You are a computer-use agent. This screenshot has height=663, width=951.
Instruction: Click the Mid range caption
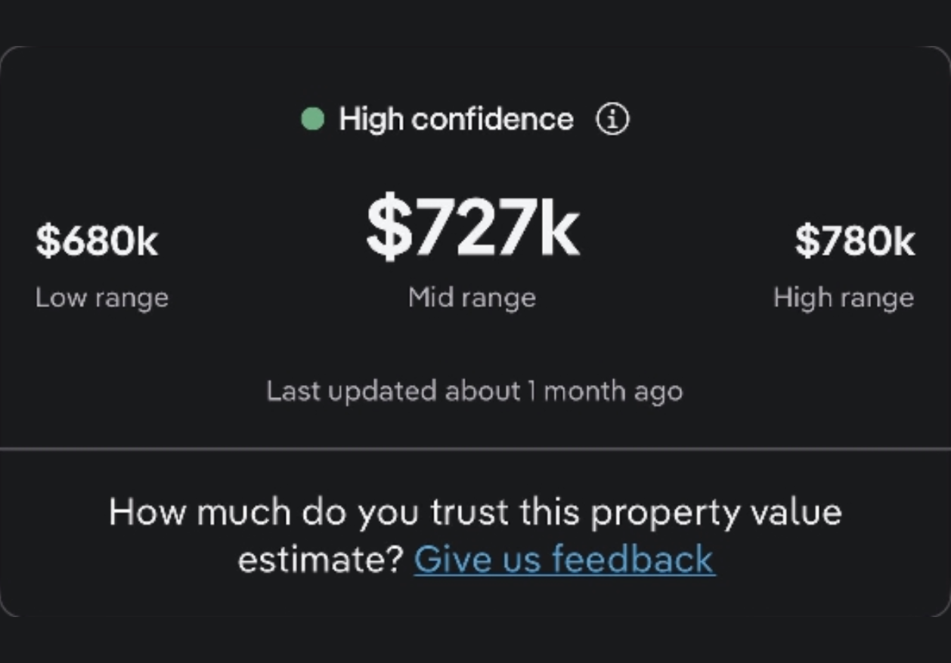(471, 298)
